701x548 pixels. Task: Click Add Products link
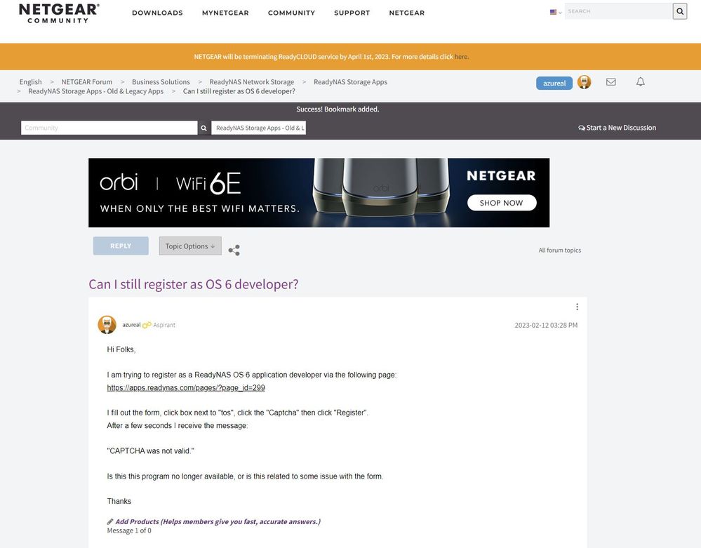[218, 521]
